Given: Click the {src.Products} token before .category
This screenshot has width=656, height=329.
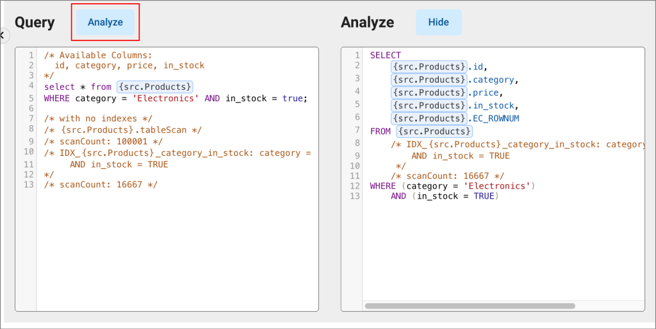Looking at the screenshot, I should (429, 80).
